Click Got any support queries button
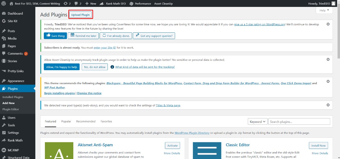This screenshot has width=340, height=159. [x=154, y=36]
